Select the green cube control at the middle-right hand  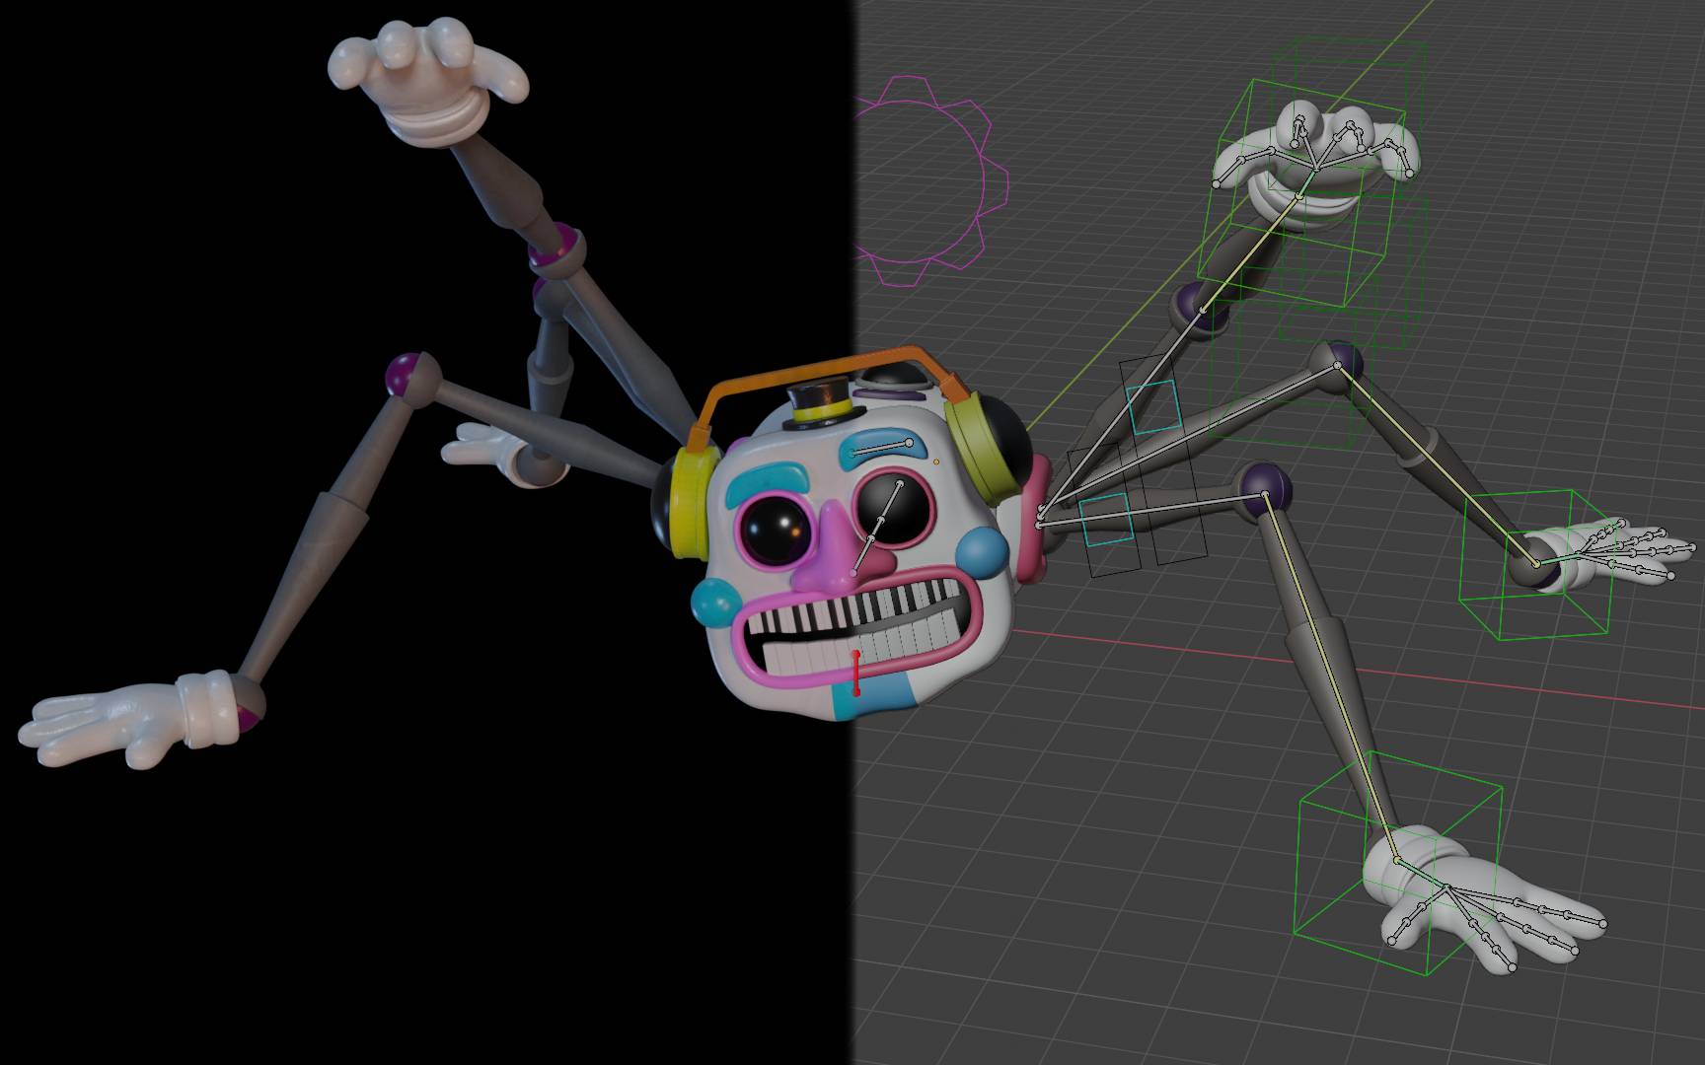tap(1537, 563)
